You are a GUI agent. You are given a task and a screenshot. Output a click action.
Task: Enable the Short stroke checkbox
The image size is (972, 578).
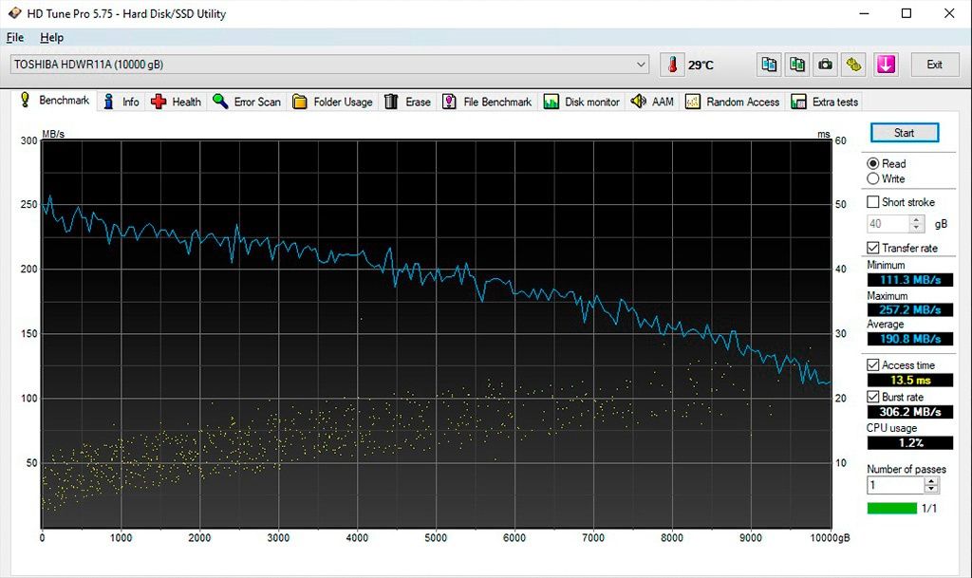tap(873, 202)
